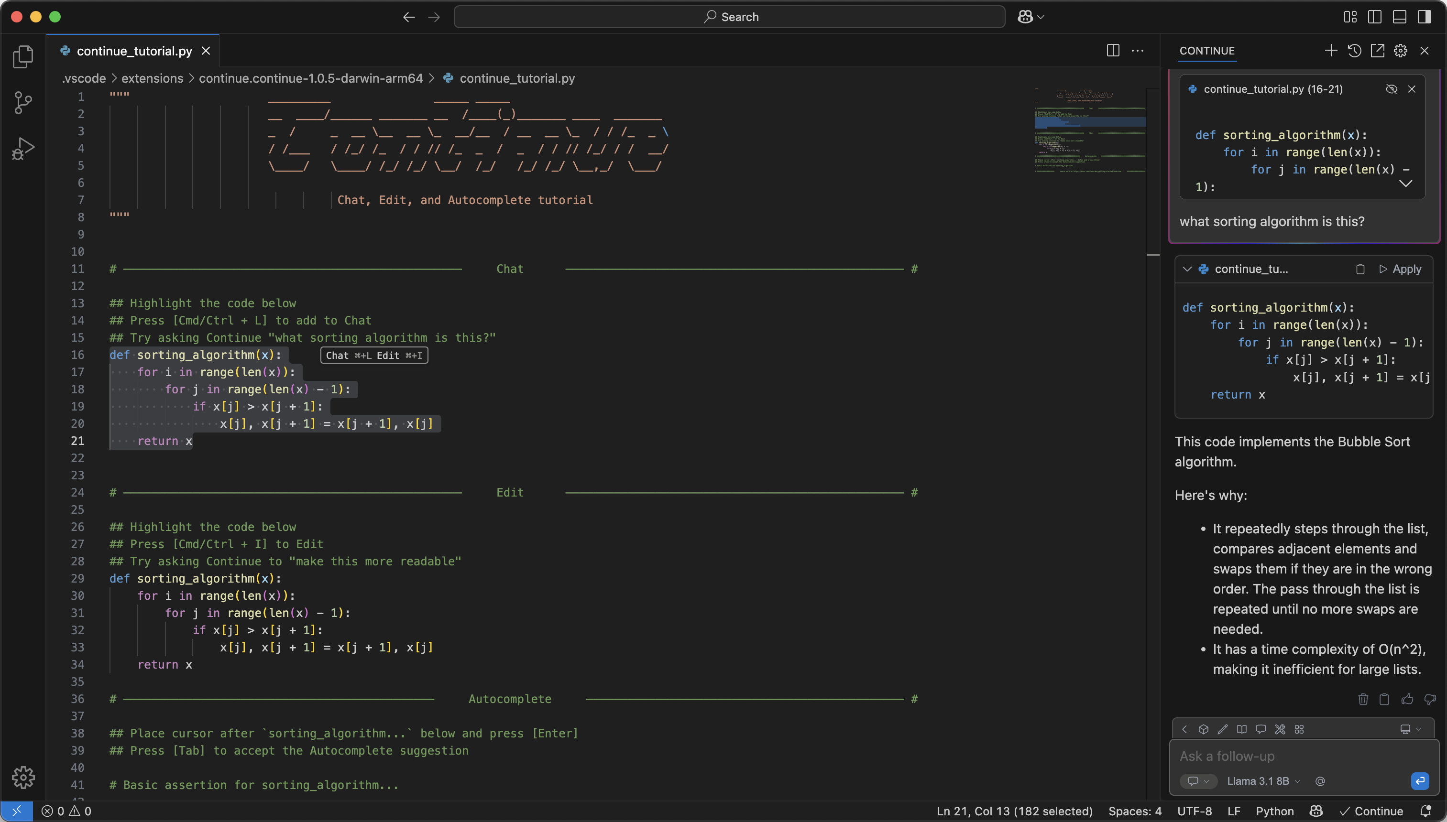Open the Docs book icon in chat toolbar
Image resolution: width=1447 pixels, height=822 pixels.
click(1242, 729)
